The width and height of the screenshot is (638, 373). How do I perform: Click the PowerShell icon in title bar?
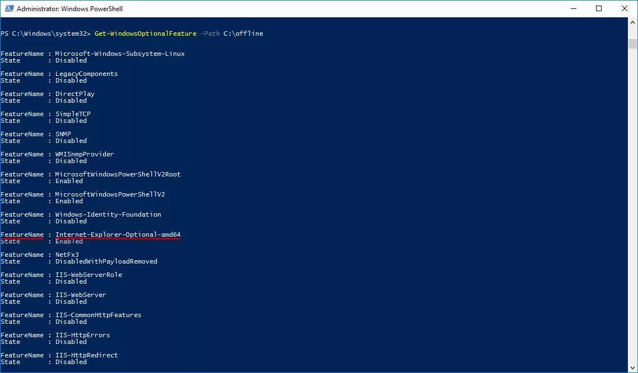pos(9,8)
